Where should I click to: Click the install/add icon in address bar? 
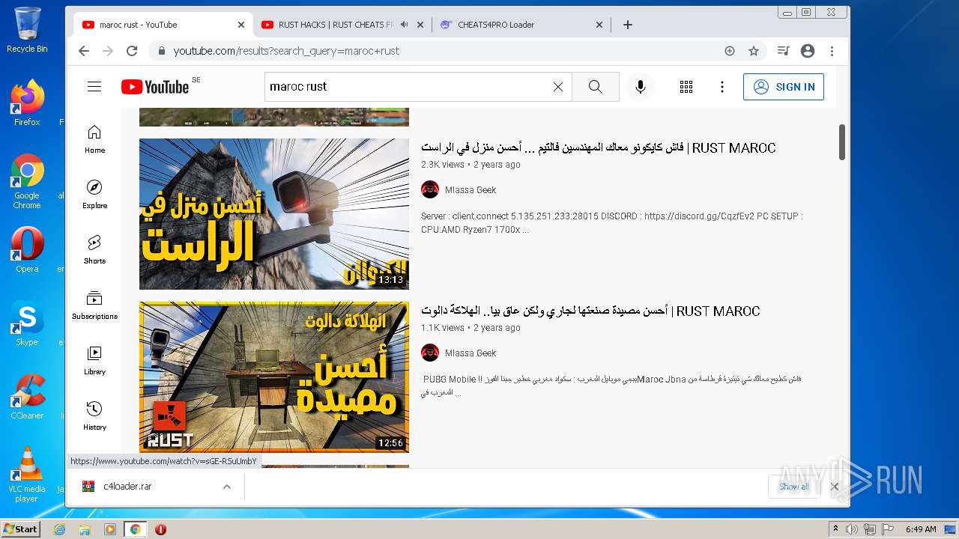pyautogui.click(x=730, y=51)
